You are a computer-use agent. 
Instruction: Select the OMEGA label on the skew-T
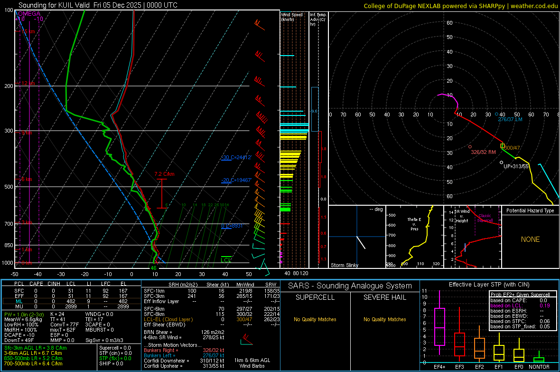(29, 14)
